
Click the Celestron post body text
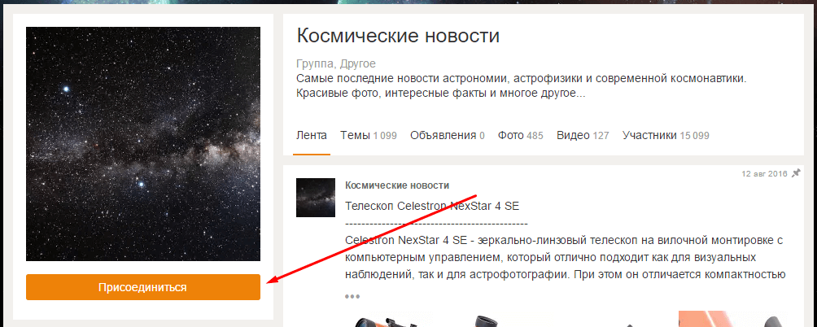pyautogui.click(x=565, y=257)
